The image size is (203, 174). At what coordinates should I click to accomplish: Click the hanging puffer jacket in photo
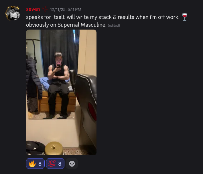tap(34, 78)
